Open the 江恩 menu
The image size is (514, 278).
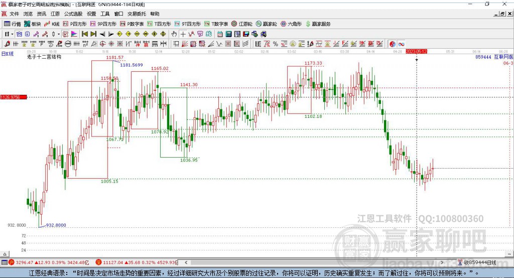(x=55, y=14)
